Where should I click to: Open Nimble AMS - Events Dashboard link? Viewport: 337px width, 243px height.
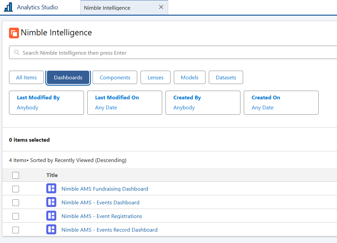tap(100, 202)
